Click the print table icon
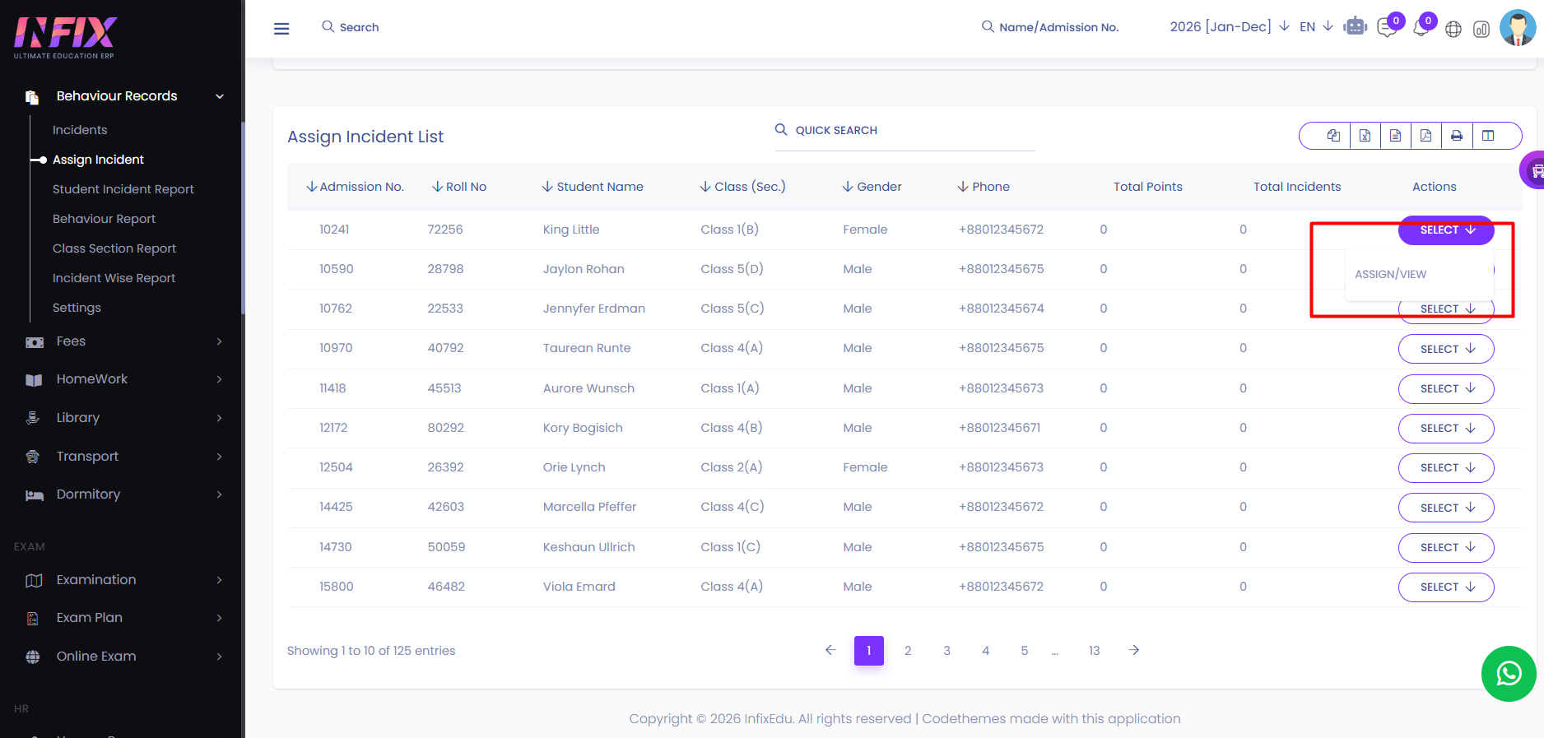Image resolution: width=1544 pixels, height=738 pixels. [1457, 136]
